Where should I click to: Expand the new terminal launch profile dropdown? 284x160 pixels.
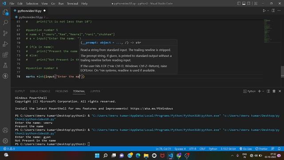coord(263,91)
